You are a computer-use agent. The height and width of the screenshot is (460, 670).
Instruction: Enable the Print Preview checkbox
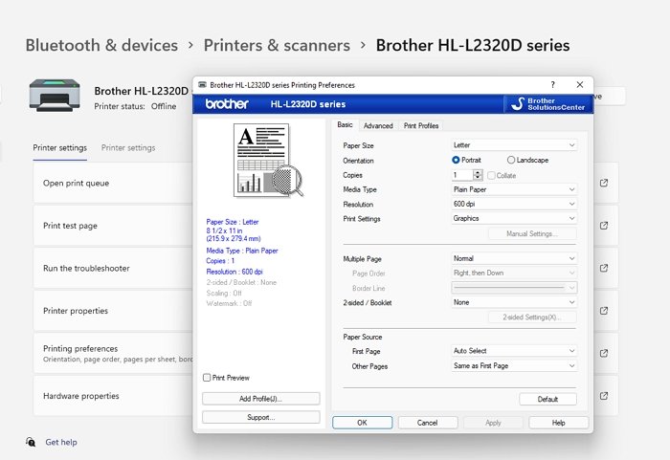[x=207, y=378]
